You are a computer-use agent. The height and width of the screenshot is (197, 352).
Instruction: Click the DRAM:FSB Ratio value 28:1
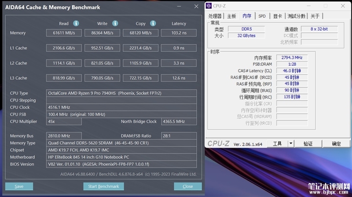179,136
